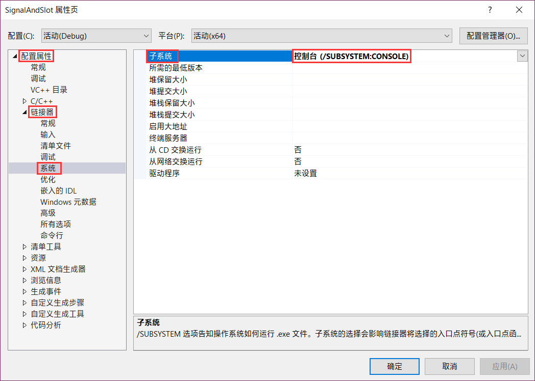Expand the 代码分析 node
Viewport: 535px width, 381px height.
coord(25,325)
